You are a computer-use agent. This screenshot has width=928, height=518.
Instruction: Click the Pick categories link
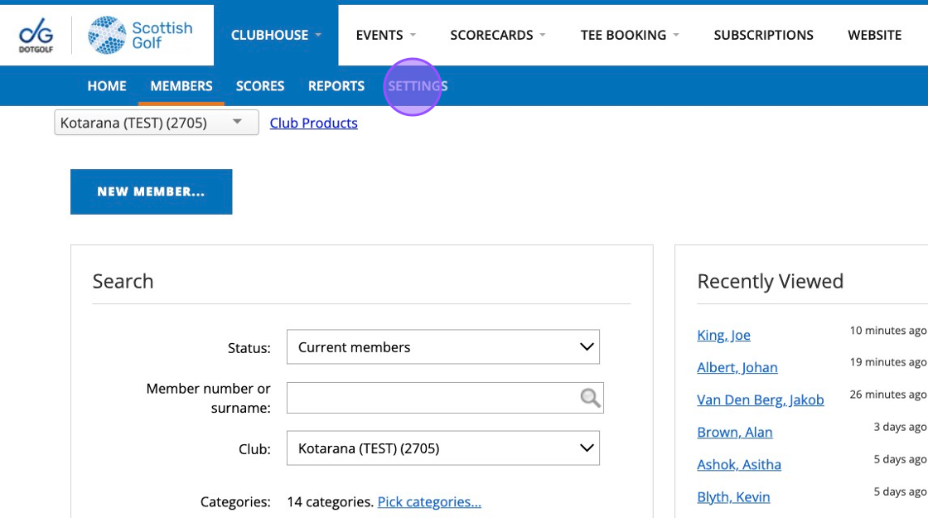click(x=430, y=501)
